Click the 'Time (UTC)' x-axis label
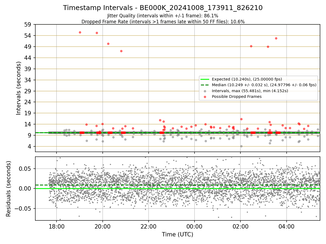The height and width of the screenshot is (244, 326). [x=177, y=235]
